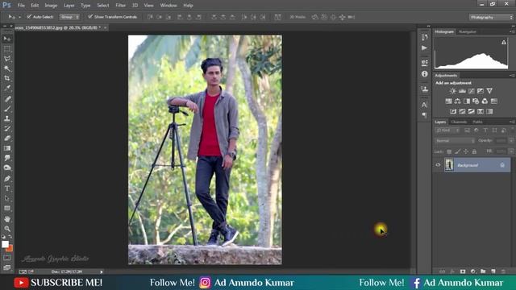Viewport: 516px width, 290px height.
Task: Toggle the Auto-Select checkbox
Action: point(29,16)
